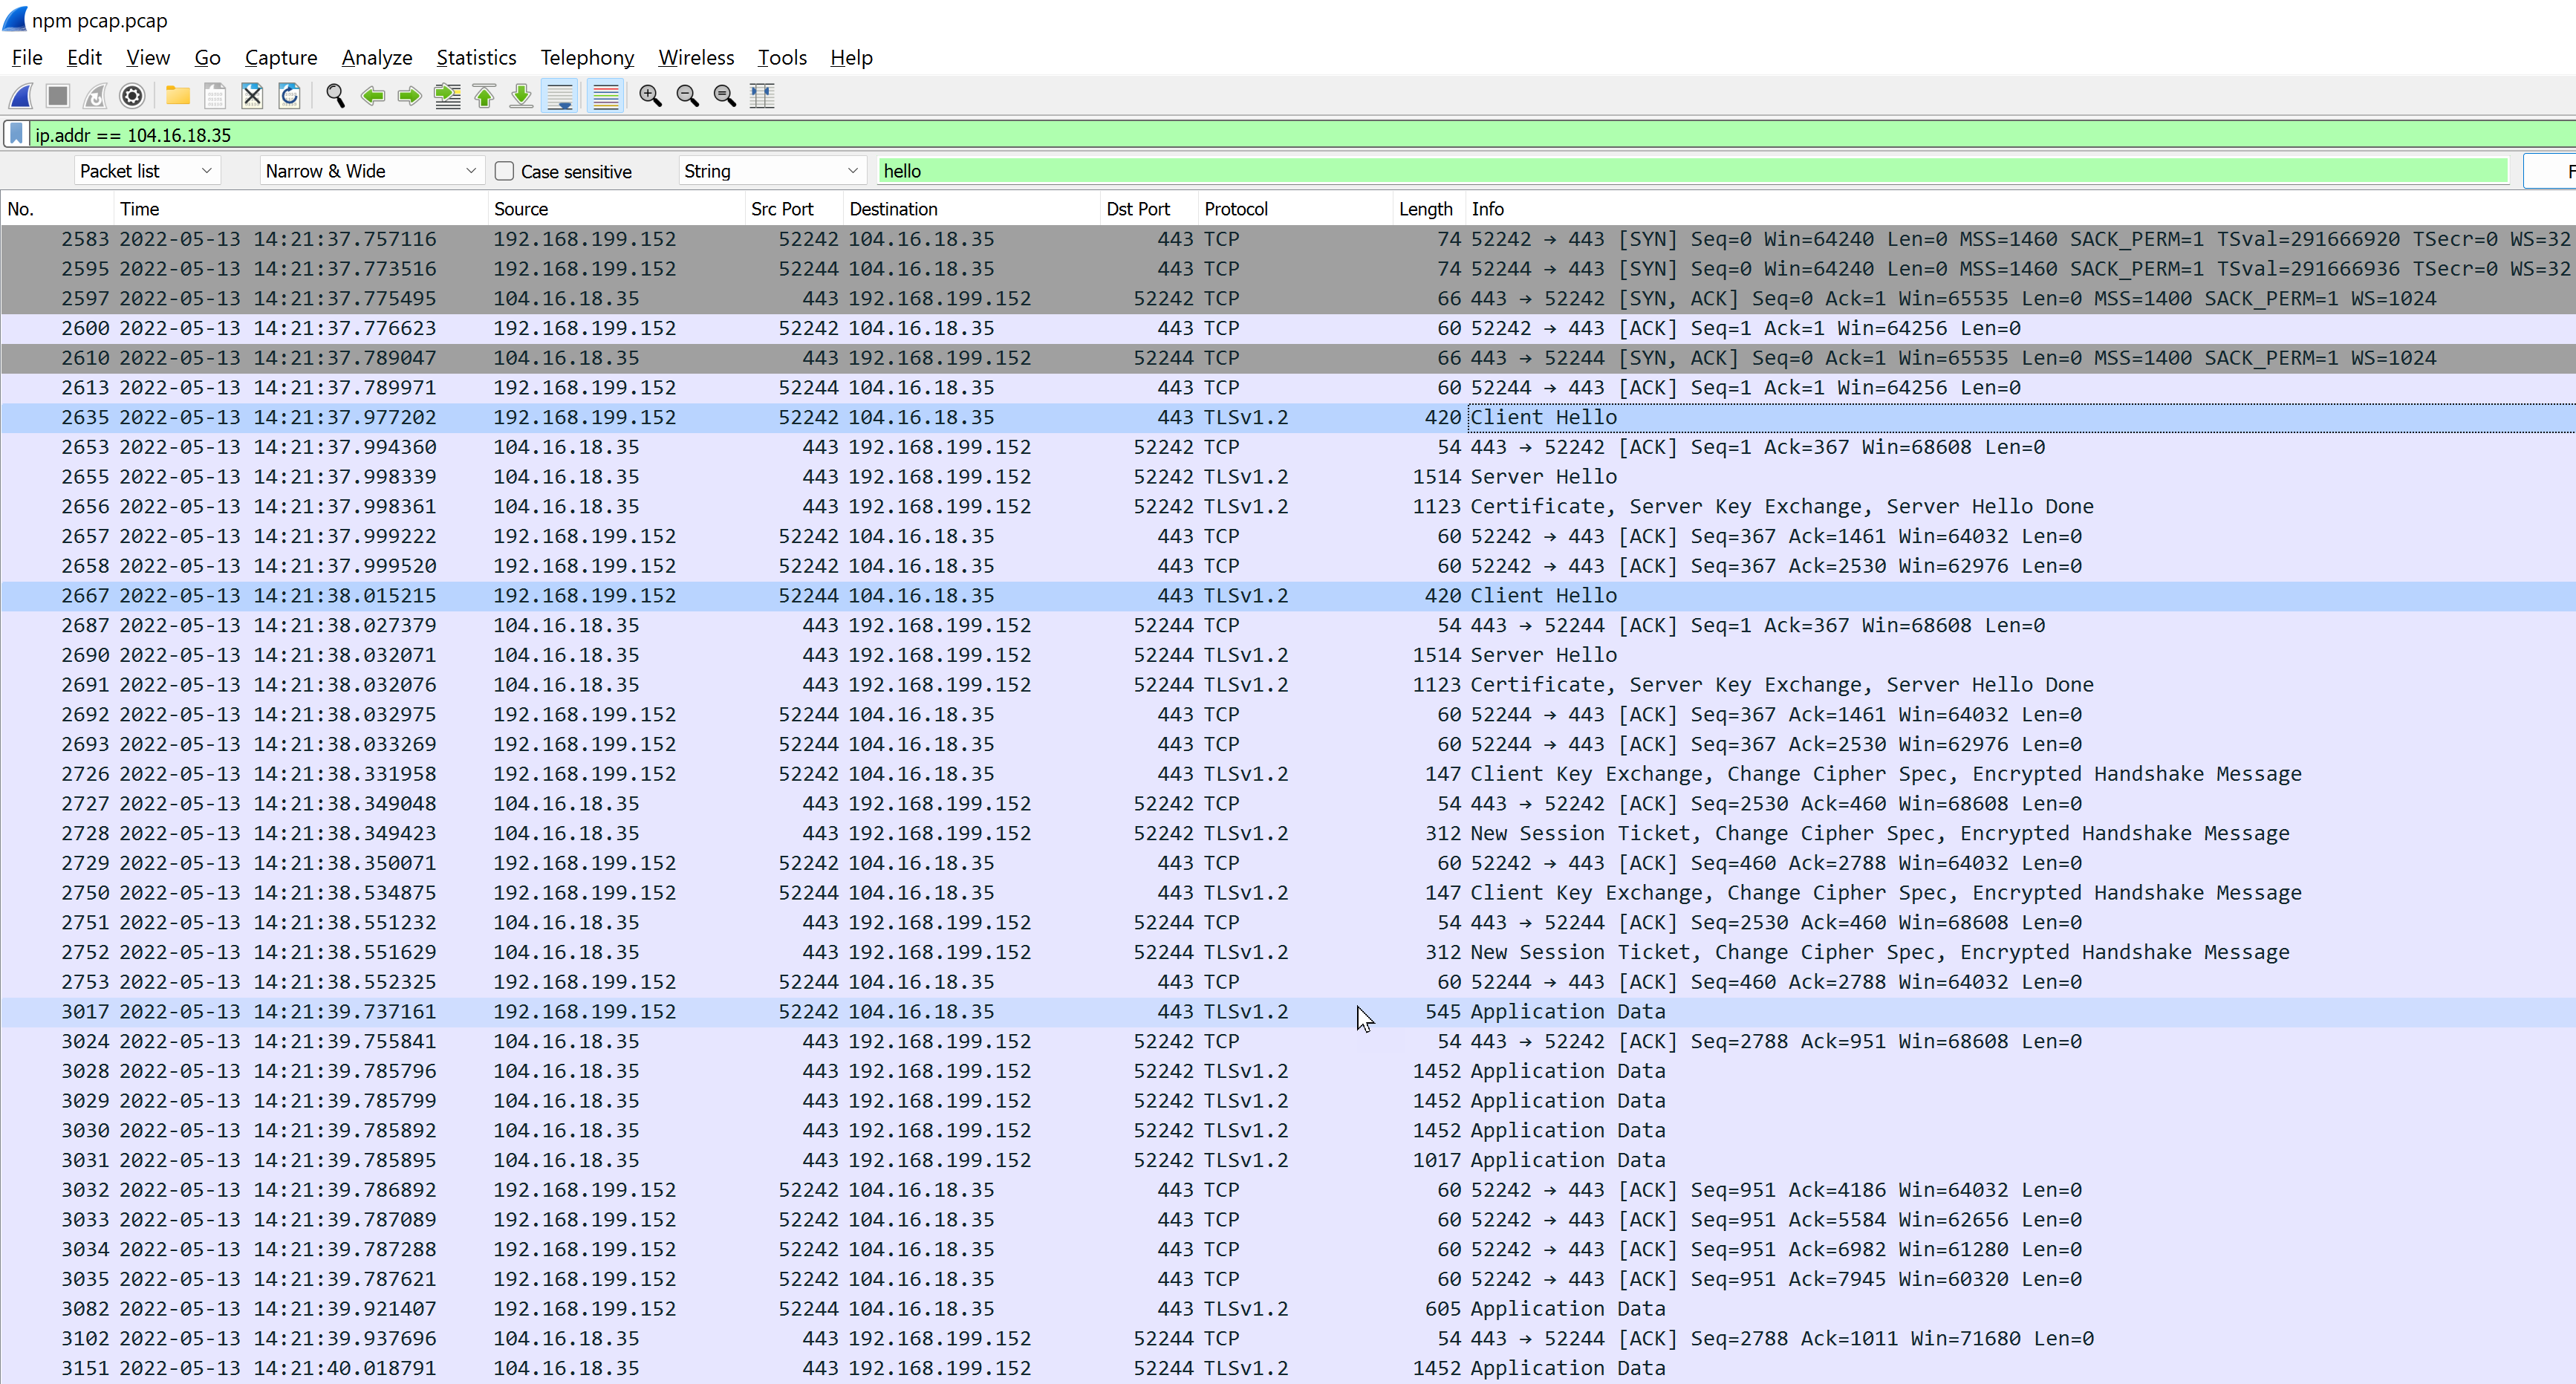
Task: Sort by the Src Port column header
Action: [x=794, y=209]
